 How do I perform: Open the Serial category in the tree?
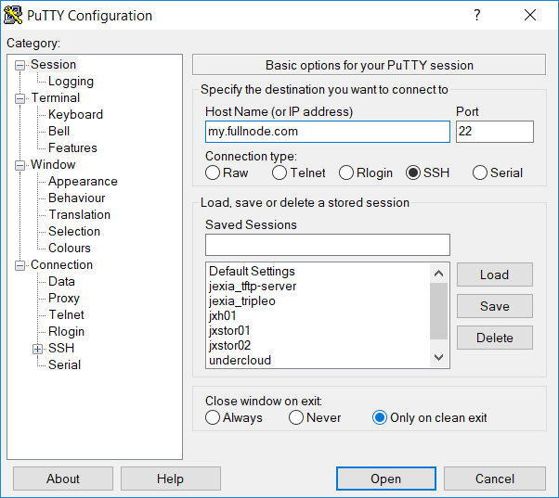[64, 364]
